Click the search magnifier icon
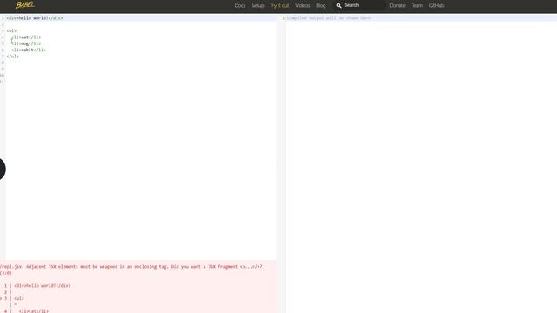 point(339,6)
